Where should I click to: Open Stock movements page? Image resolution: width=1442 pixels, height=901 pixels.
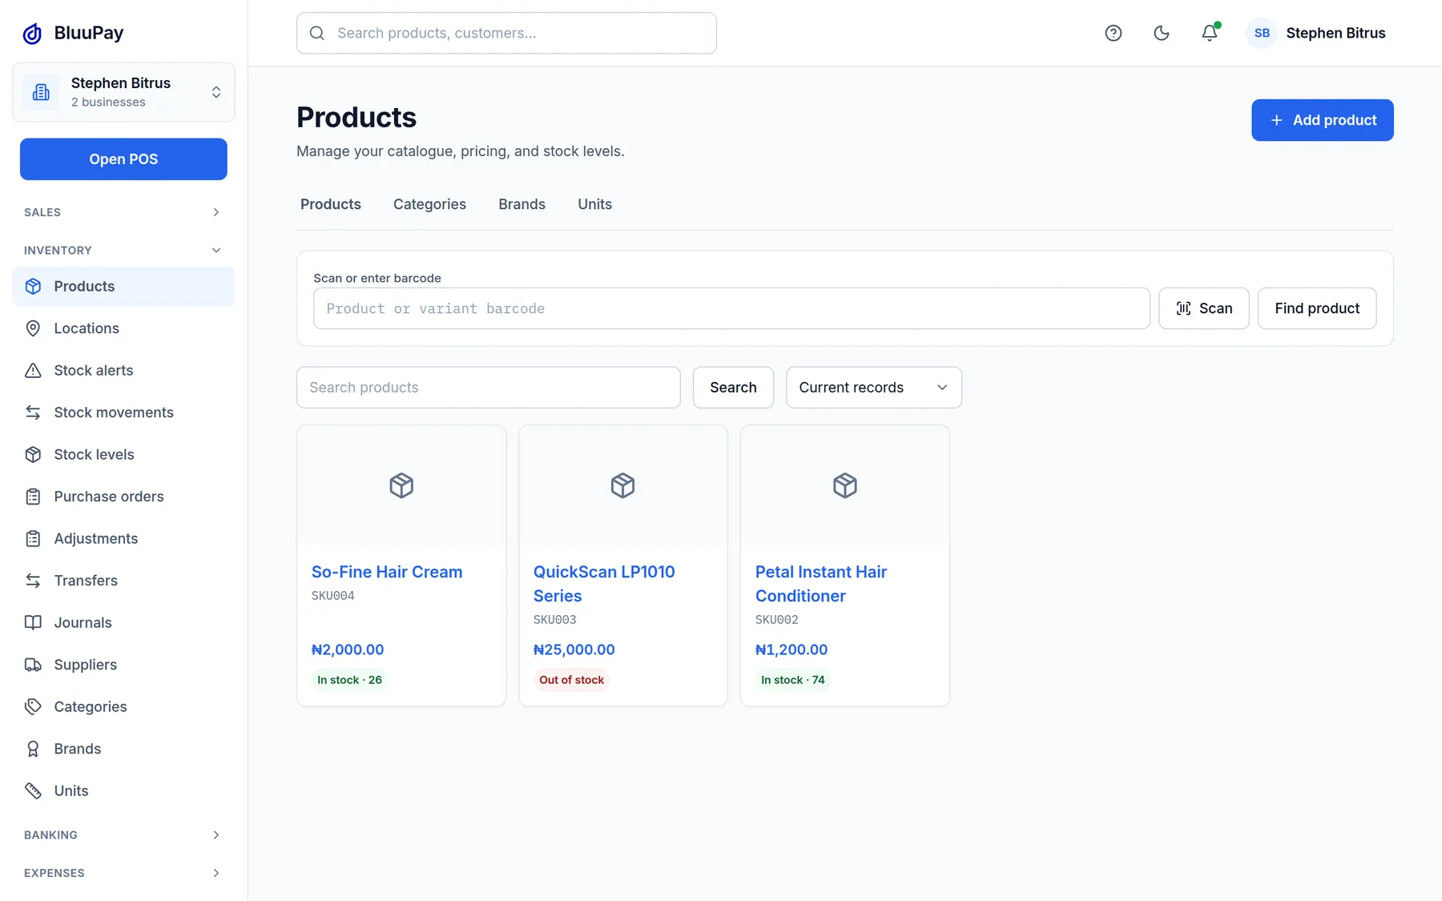coord(123,412)
